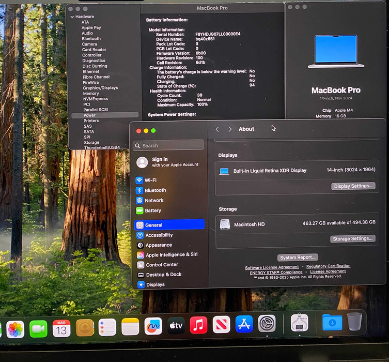Click the account avatar beside Sign in

coord(142,162)
